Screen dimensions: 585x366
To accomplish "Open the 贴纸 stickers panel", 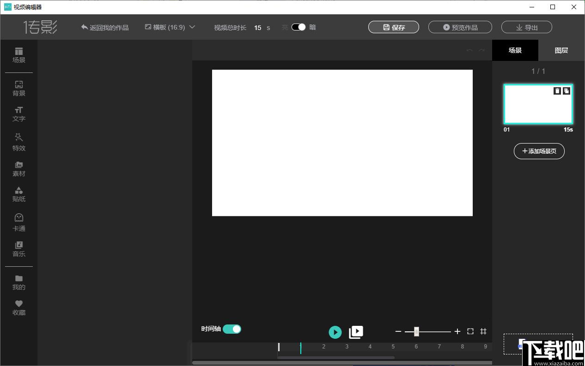I will (19, 194).
